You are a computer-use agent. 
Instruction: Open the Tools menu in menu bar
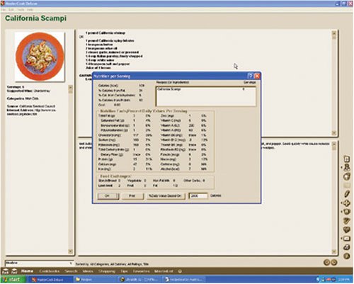click(21, 10)
